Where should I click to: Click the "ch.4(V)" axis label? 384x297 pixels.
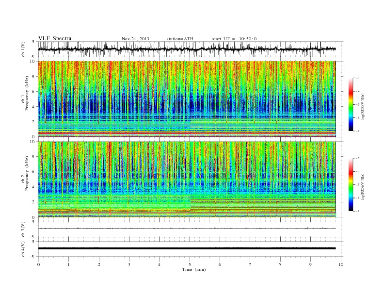point(23,249)
